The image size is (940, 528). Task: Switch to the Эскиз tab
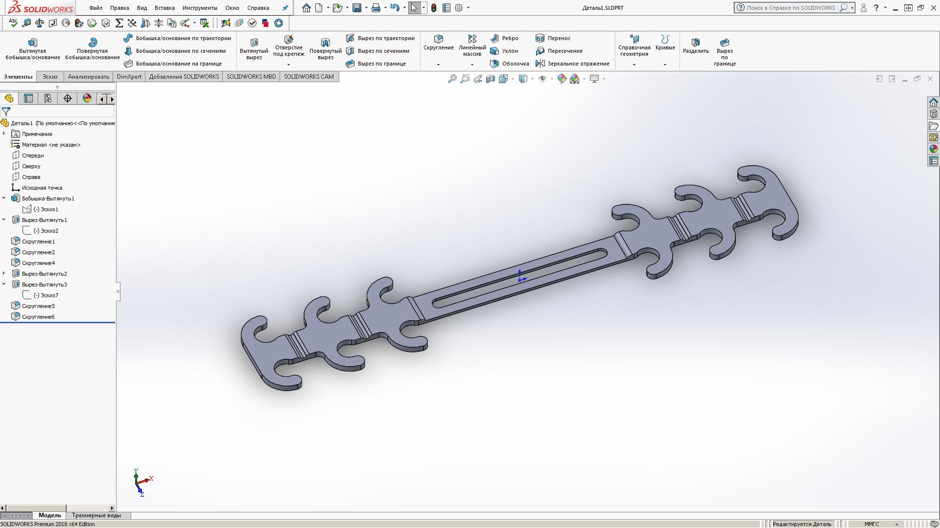click(50, 77)
